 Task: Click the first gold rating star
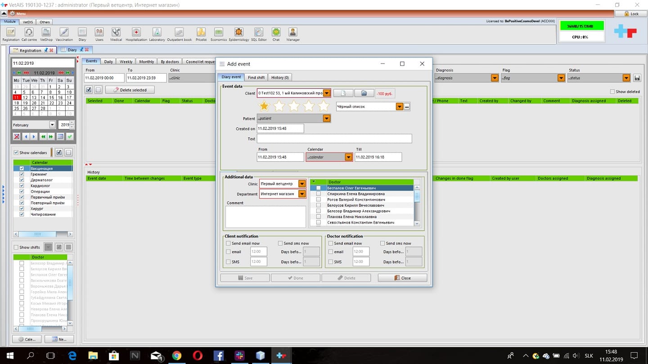pyautogui.click(x=264, y=106)
